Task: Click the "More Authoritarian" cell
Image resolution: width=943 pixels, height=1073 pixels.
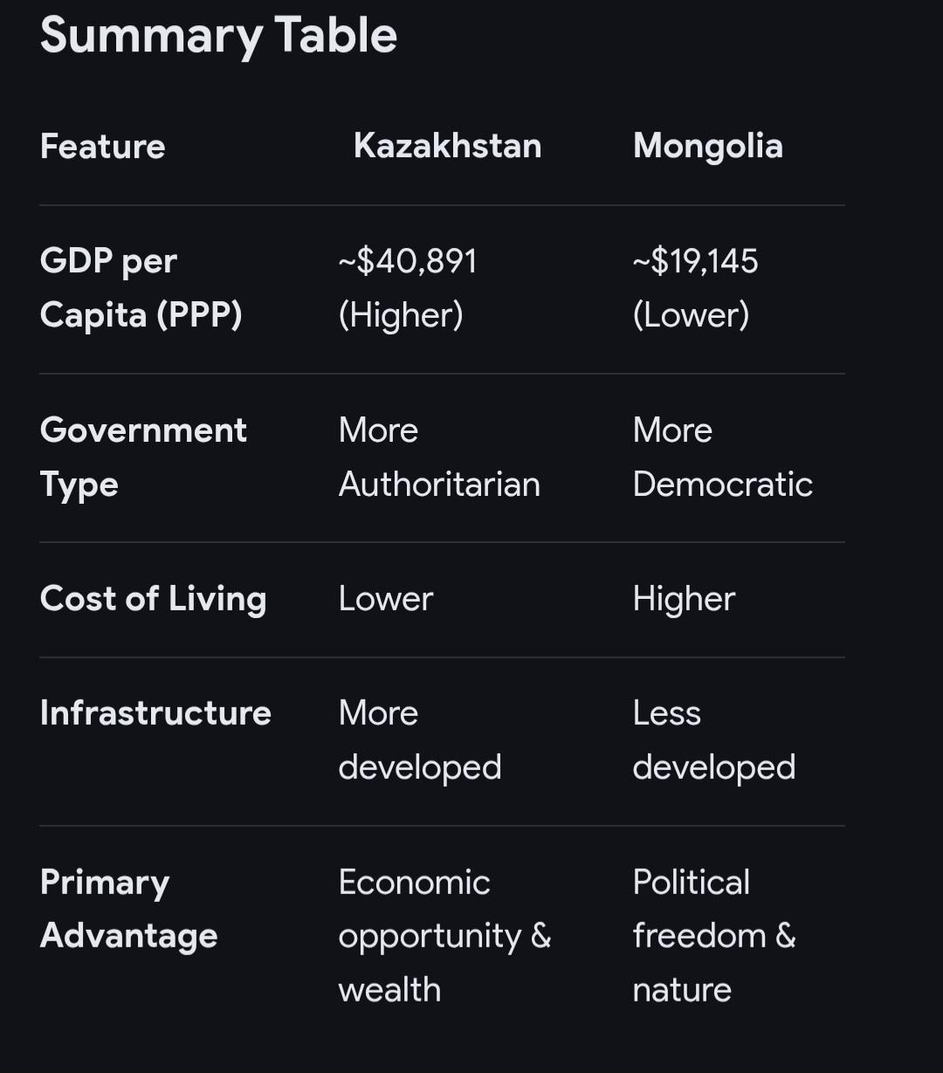Action: click(x=439, y=457)
